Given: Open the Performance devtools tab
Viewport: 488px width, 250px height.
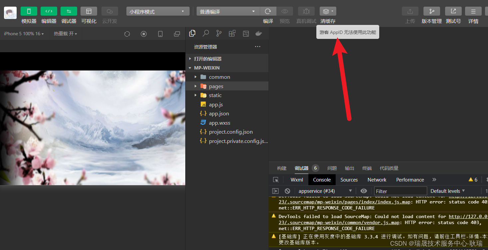Looking at the screenshot, I should [x=410, y=180].
